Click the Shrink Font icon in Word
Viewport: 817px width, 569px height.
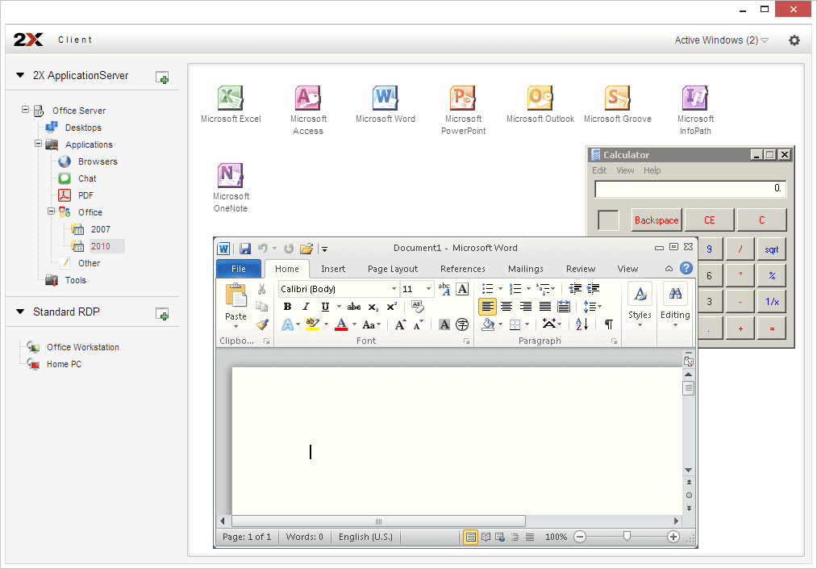tap(419, 325)
